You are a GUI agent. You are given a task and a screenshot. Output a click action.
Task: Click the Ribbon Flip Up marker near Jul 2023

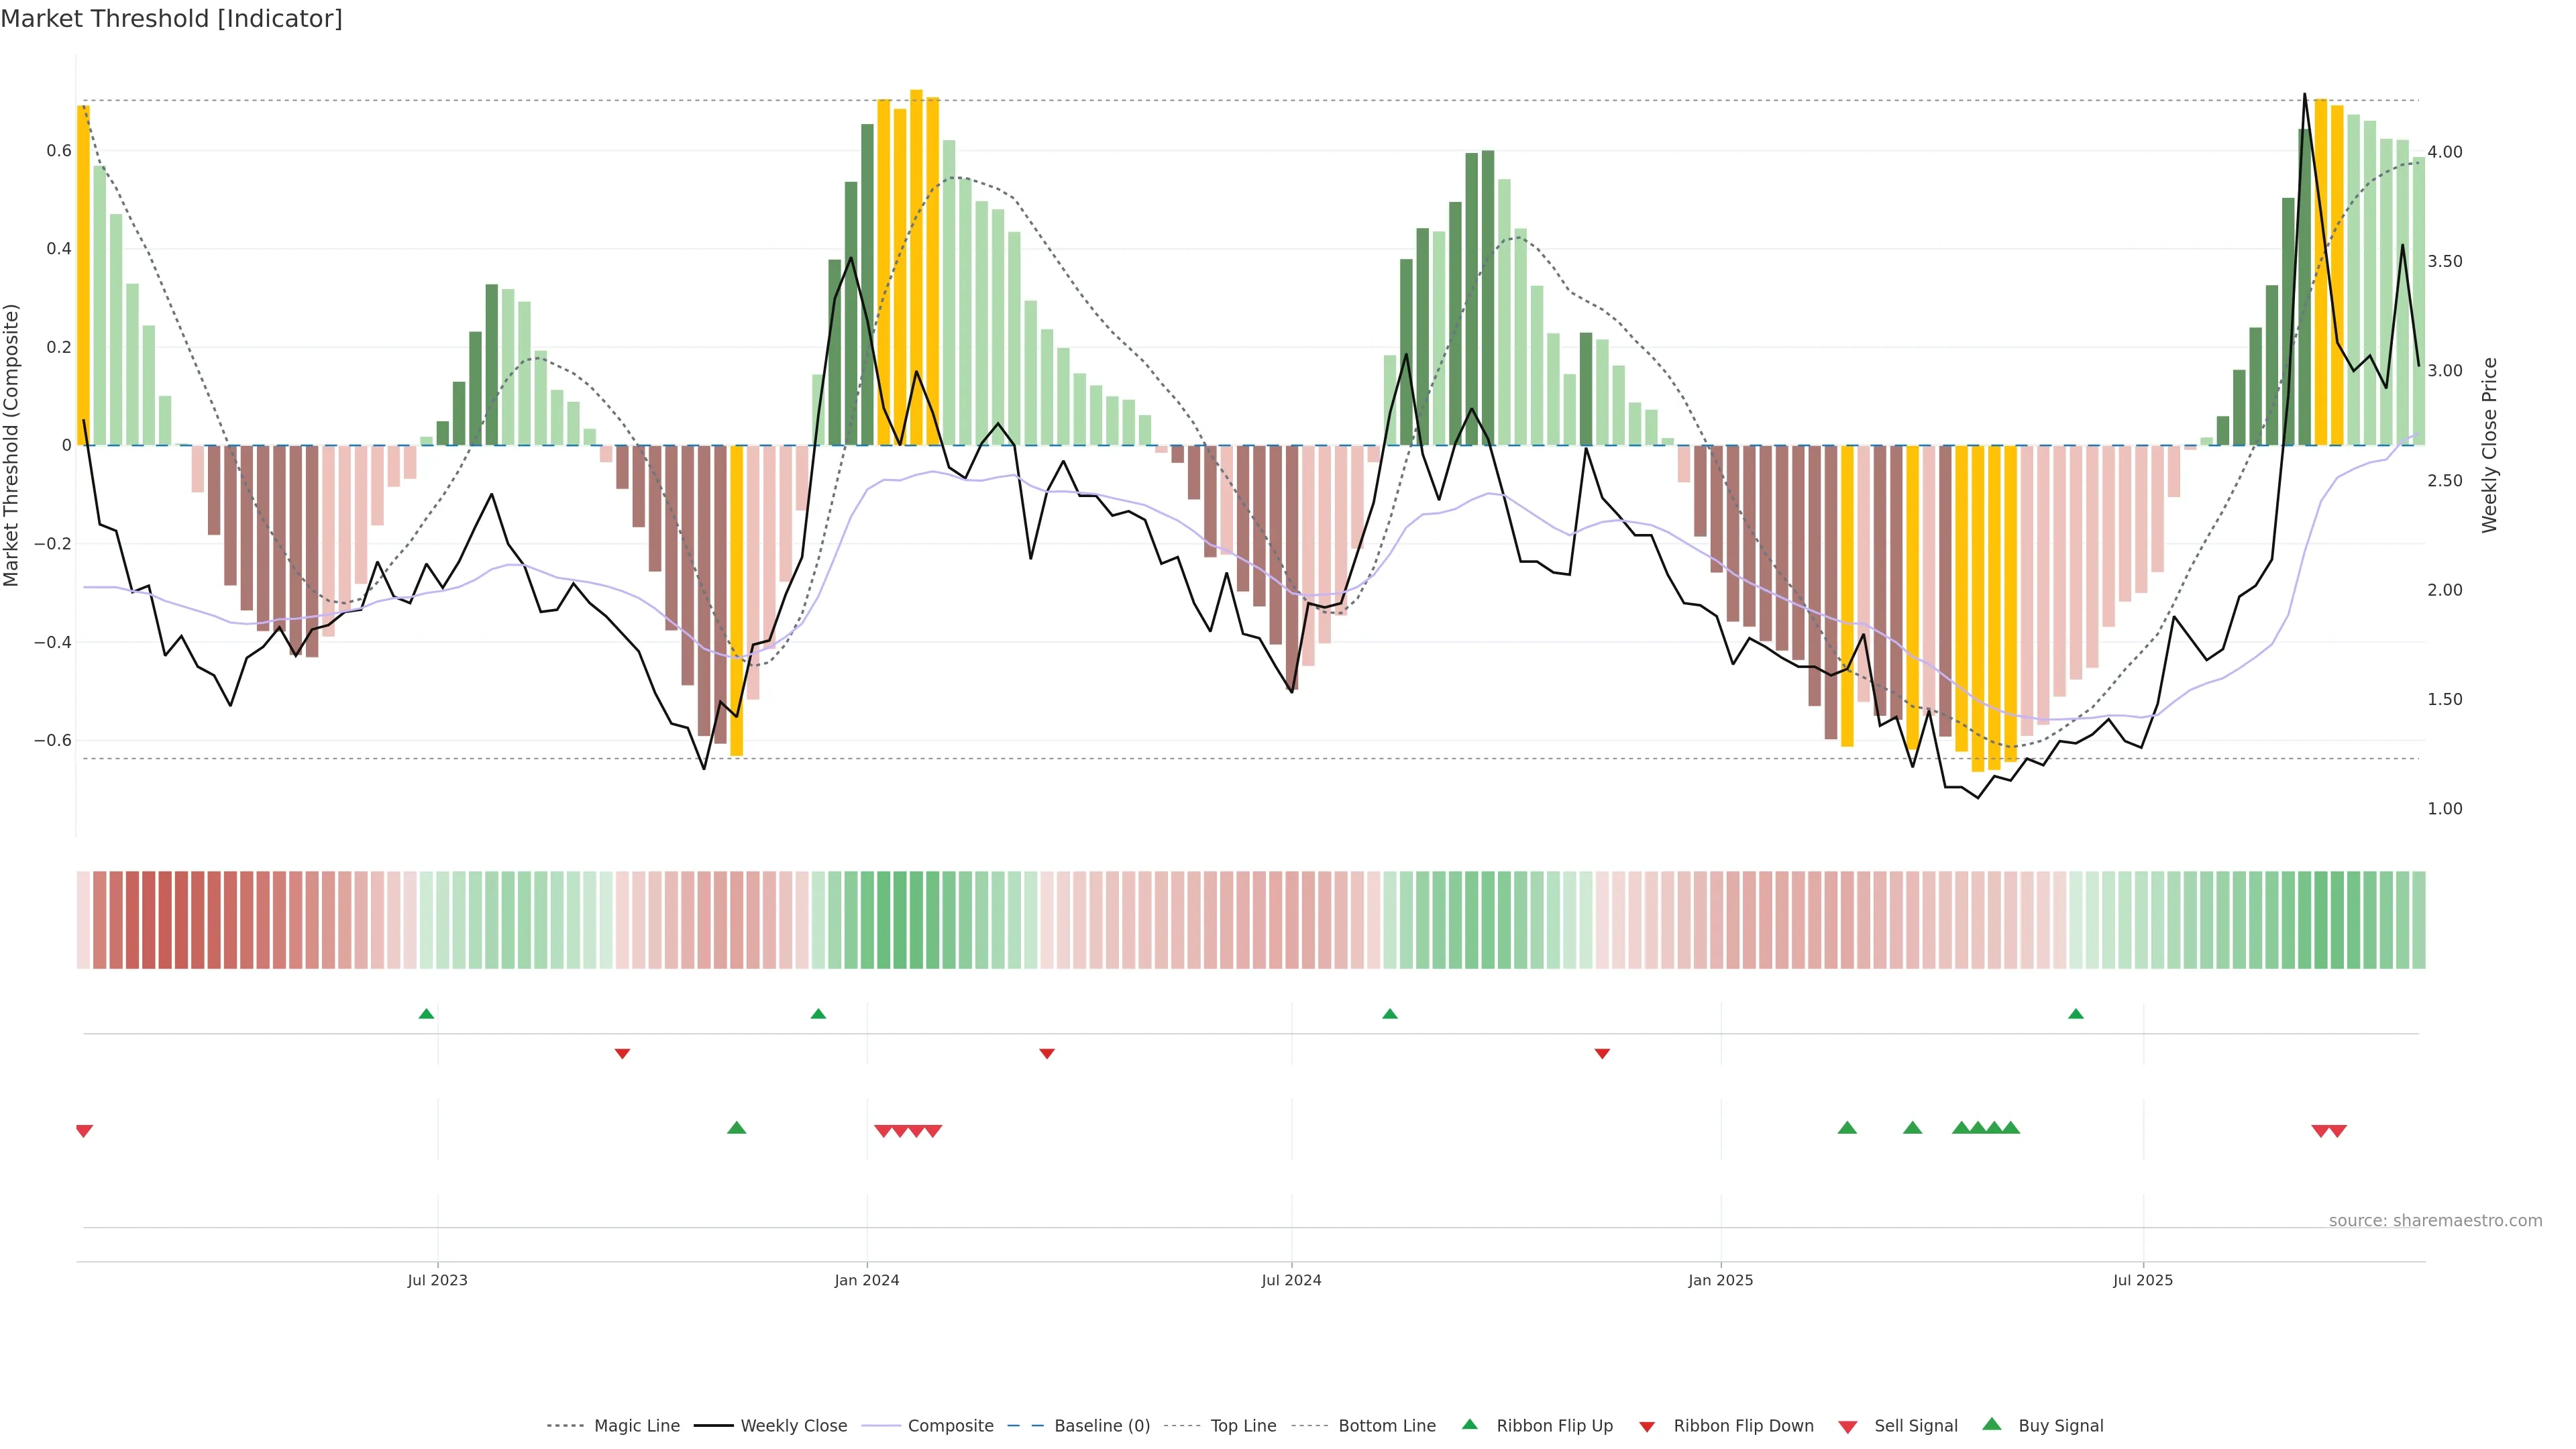coord(426,1014)
